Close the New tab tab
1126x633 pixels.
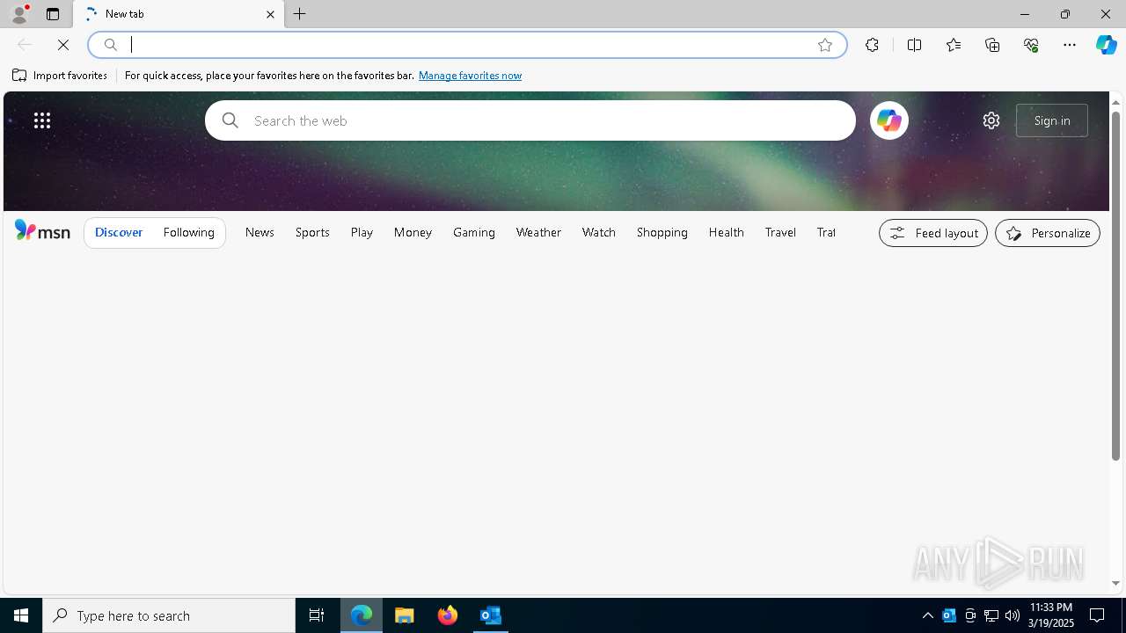coord(270,14)
